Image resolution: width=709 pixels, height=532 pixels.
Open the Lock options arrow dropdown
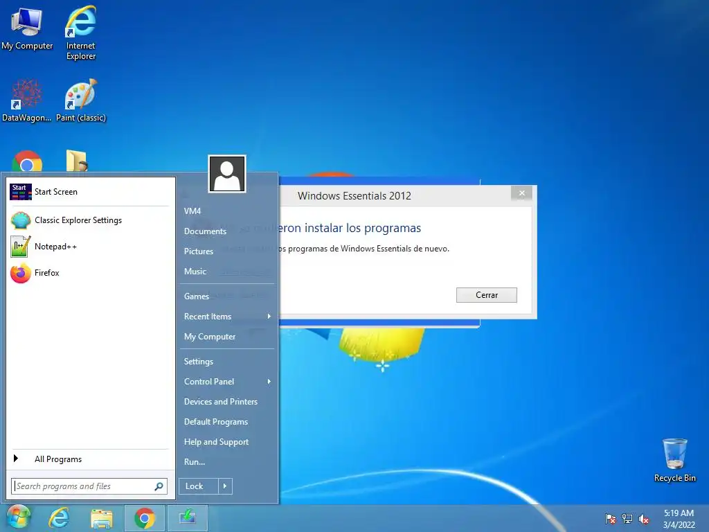(225, 486)
